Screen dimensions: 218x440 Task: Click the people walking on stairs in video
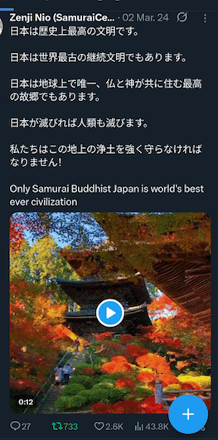[64, 373]
